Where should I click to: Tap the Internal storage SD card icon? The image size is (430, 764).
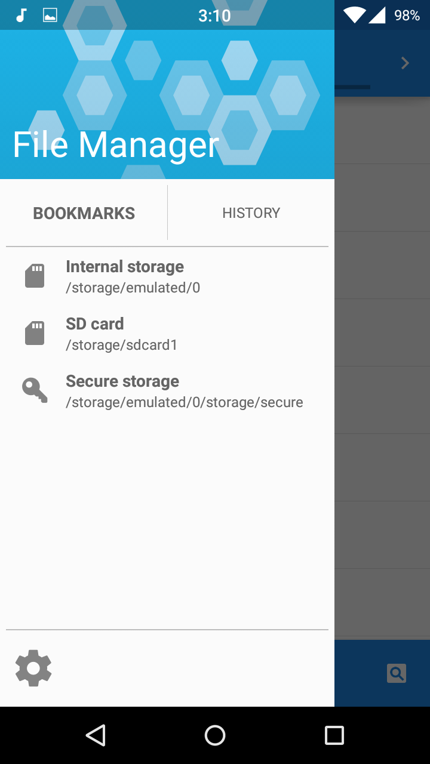[x=35, y=276]
